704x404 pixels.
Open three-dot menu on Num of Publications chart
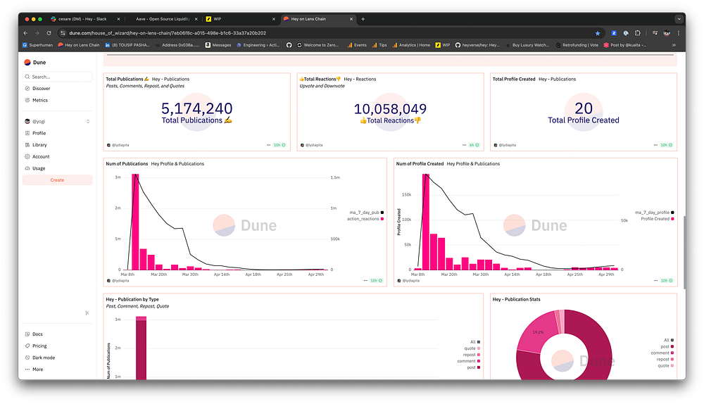365,281
